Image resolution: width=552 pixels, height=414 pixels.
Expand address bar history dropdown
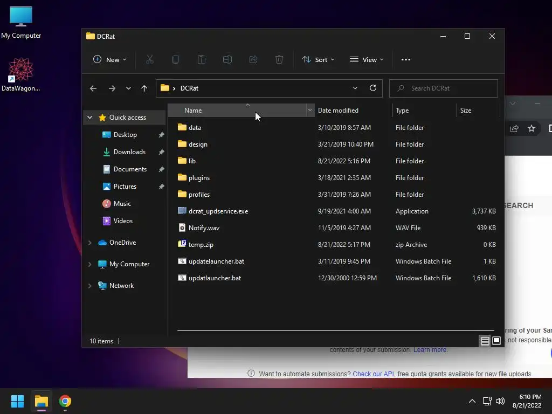pos(355,88)
